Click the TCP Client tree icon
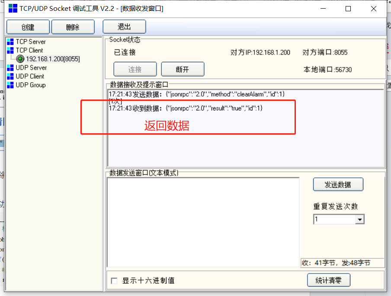The width and height of the screenshot is (391, 296). point(10,51)
